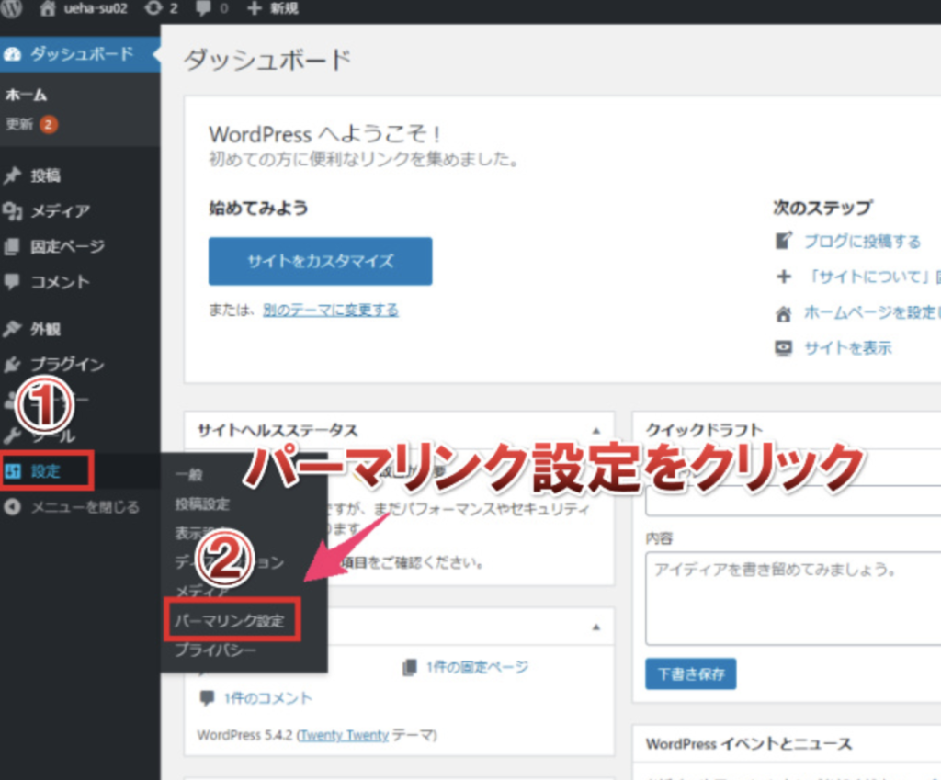Click the 固定ページ pages icon in sidebar

coord(12,246)
